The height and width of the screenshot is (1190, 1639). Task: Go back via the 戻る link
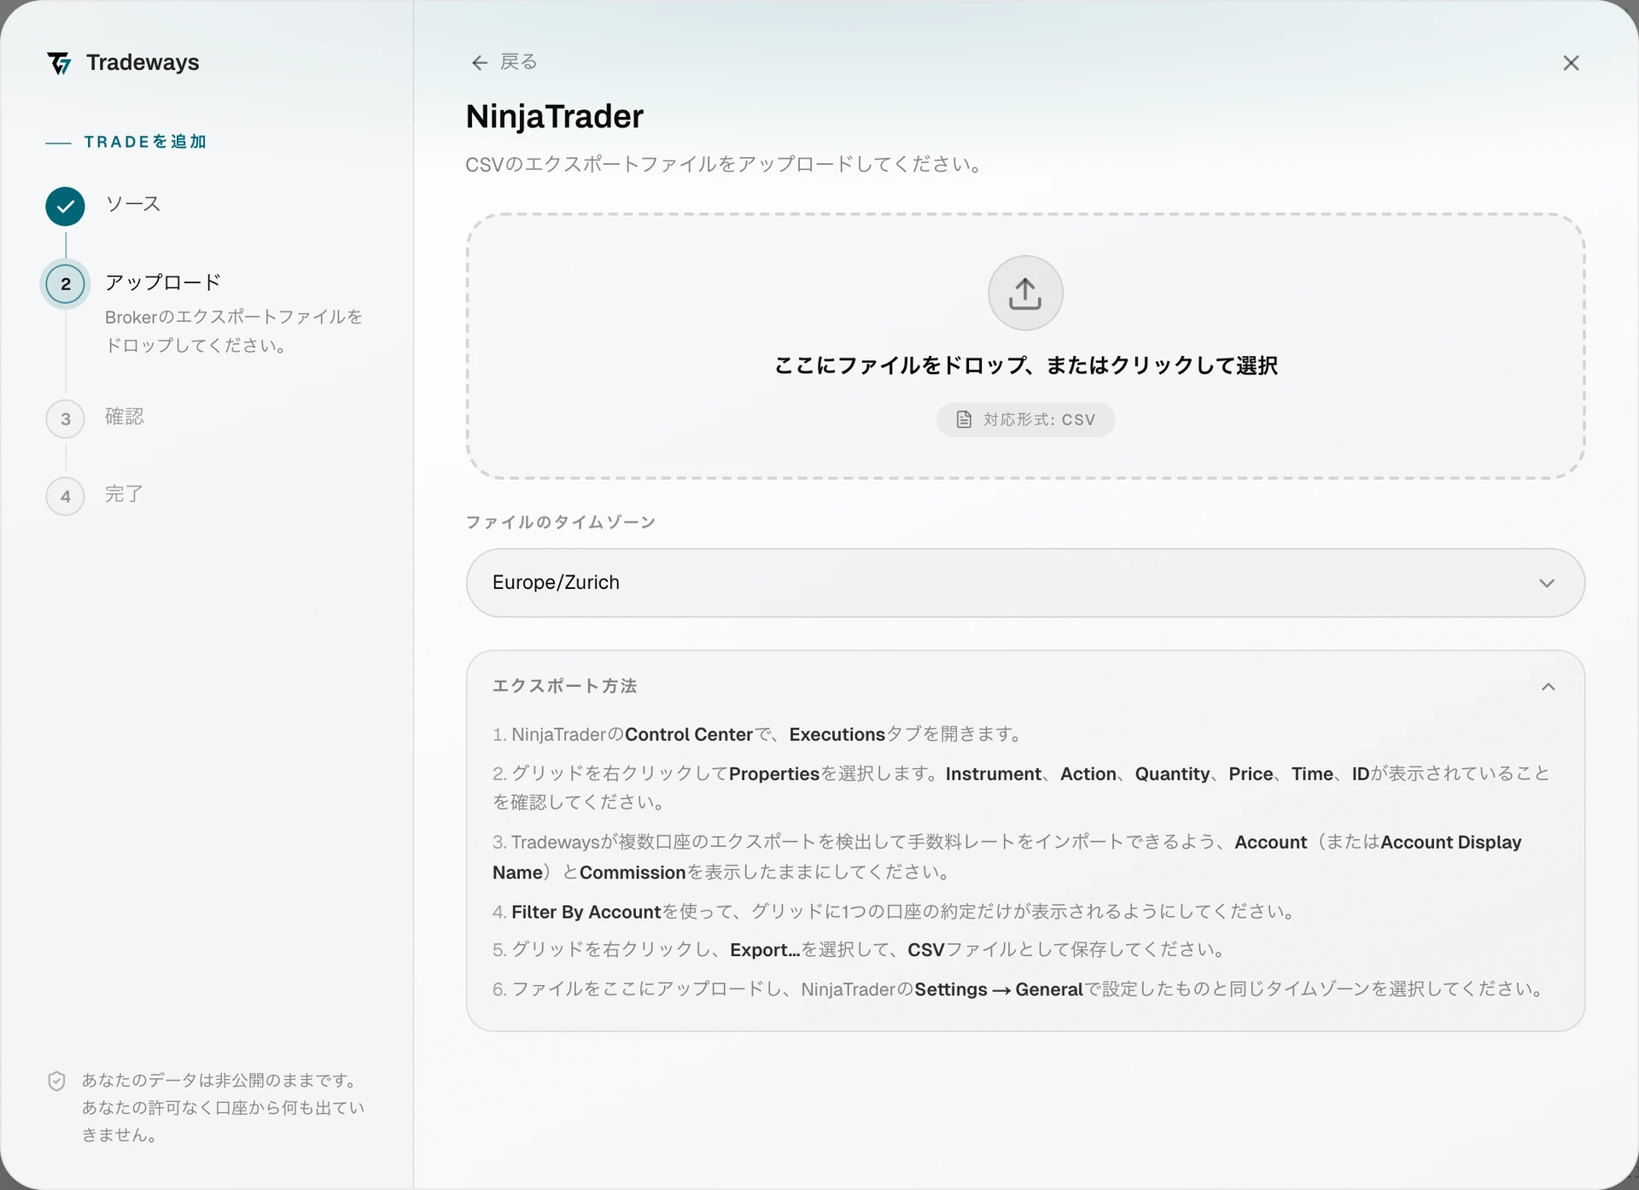click(x=504, y=62)
